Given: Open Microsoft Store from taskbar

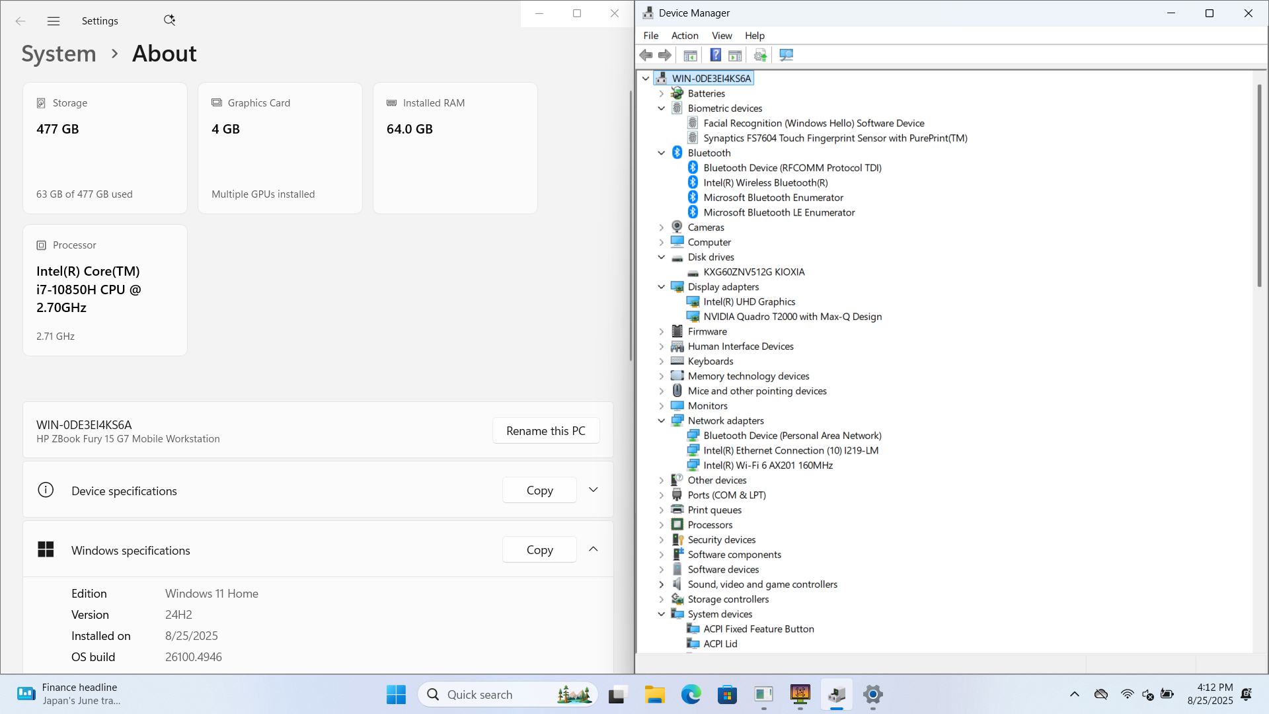Looking at the screenshot, I should (x=727, y=694).
